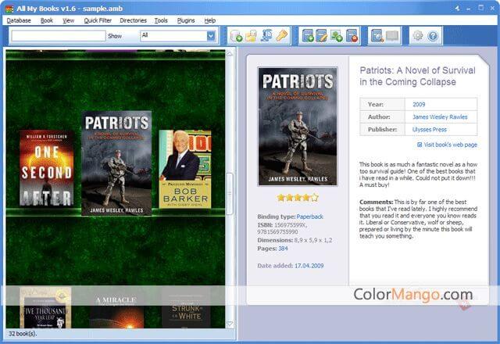Select the Strunk & White book cover
This screenshot has height=344, width=500.
coord(185,310)
